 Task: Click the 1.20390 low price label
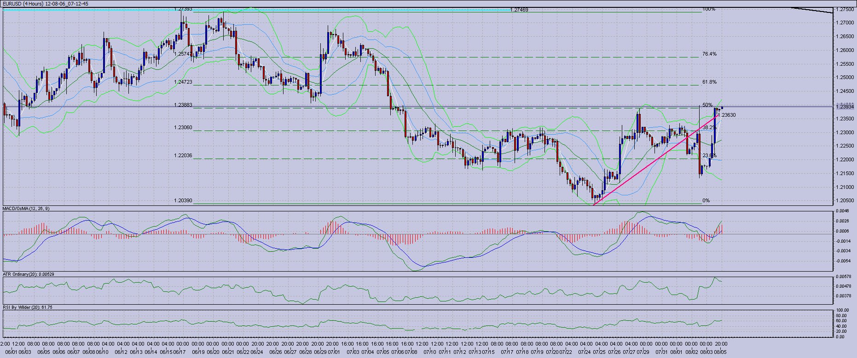[x=183, y=201]
